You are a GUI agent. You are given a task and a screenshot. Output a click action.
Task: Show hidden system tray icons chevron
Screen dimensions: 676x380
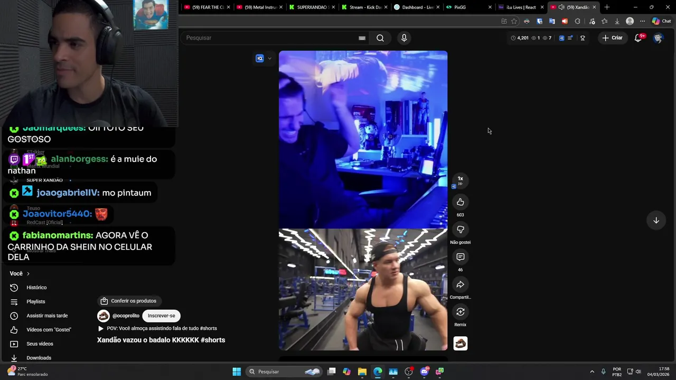point(592,372)
